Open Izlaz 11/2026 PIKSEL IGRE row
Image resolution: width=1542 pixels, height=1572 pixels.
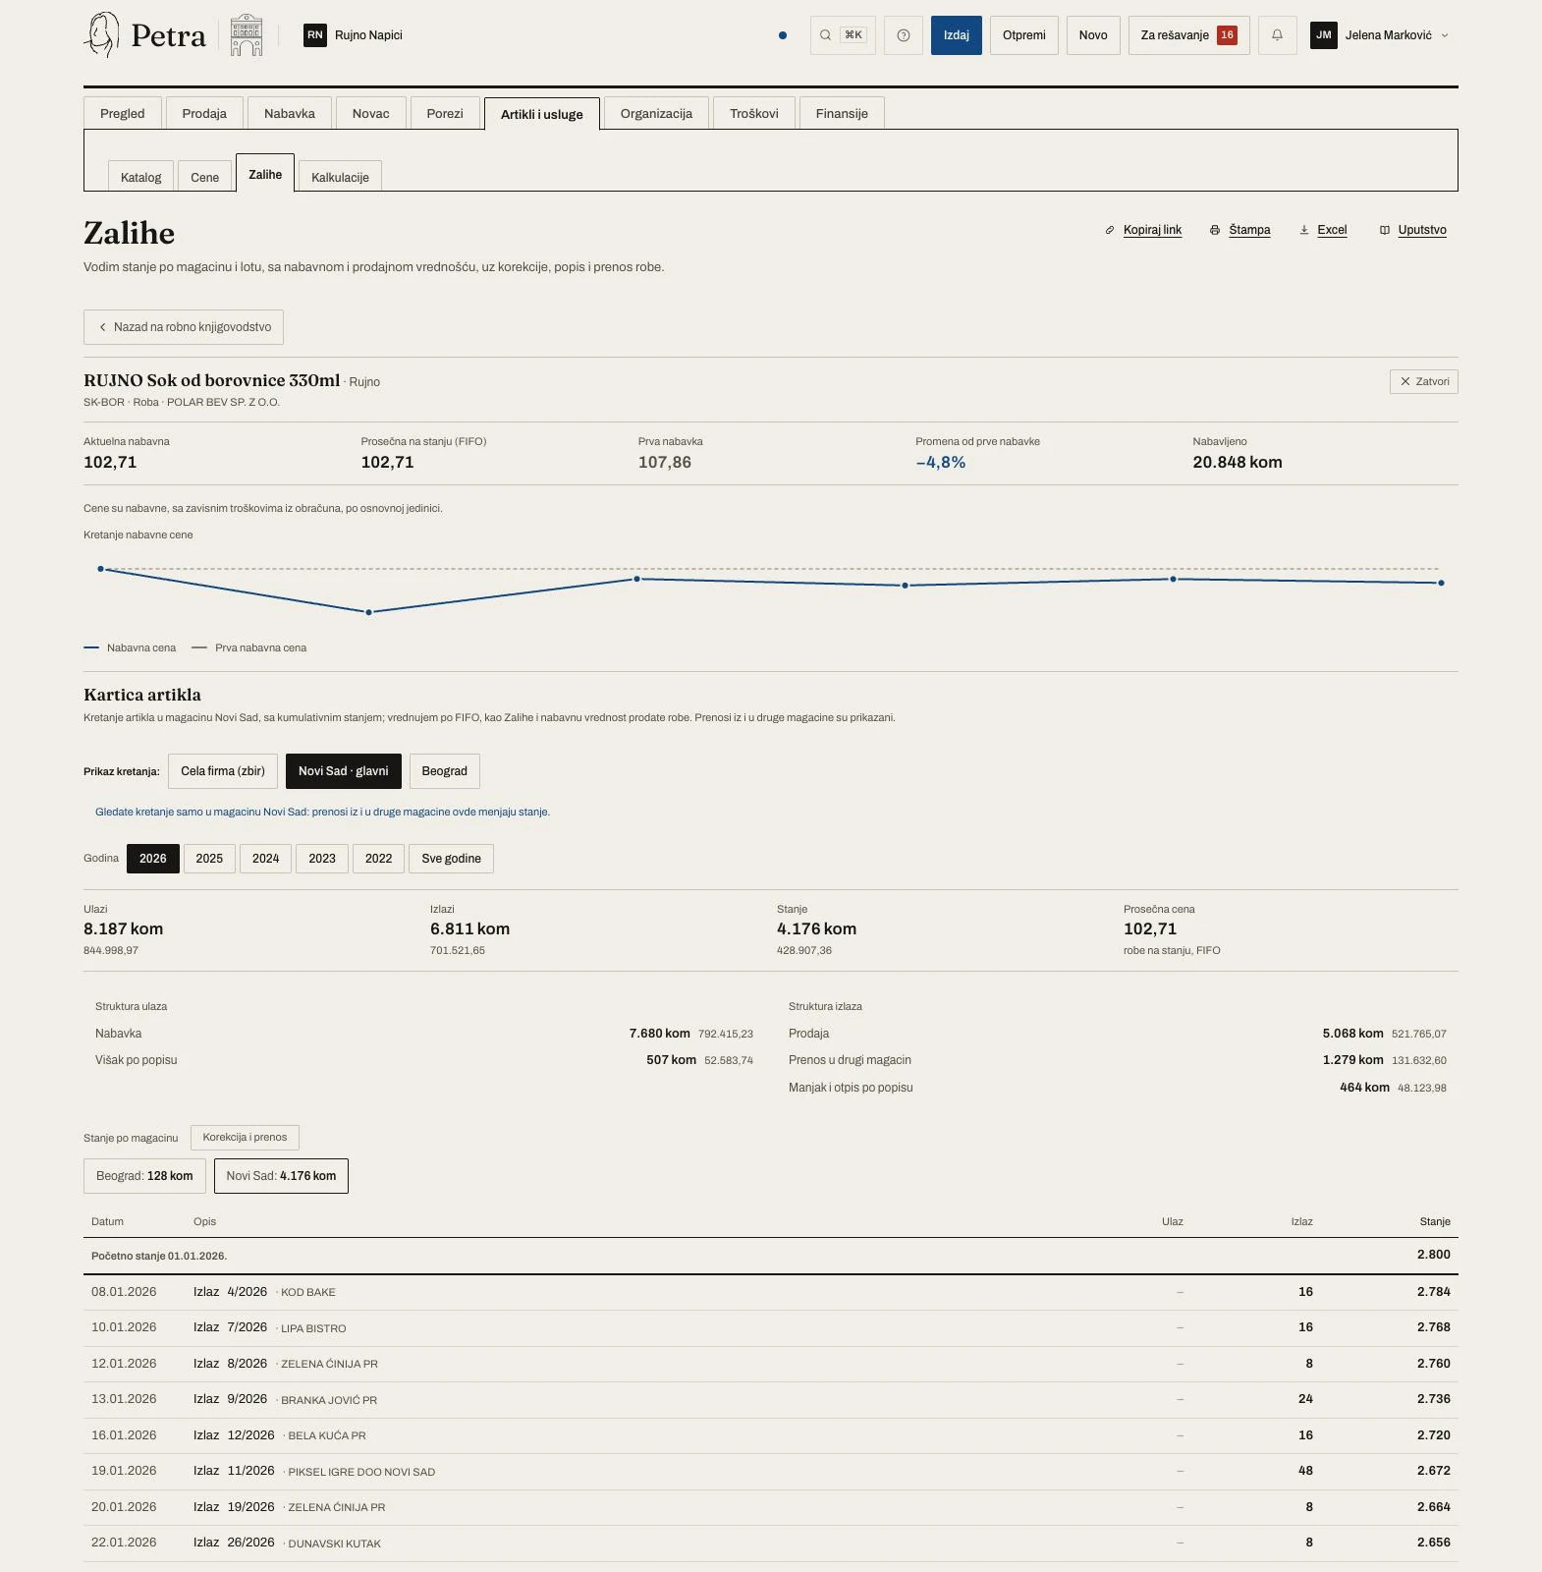771,1471
